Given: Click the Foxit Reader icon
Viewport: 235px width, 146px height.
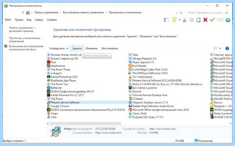Looking at the screenshot, I should [130, 66].
